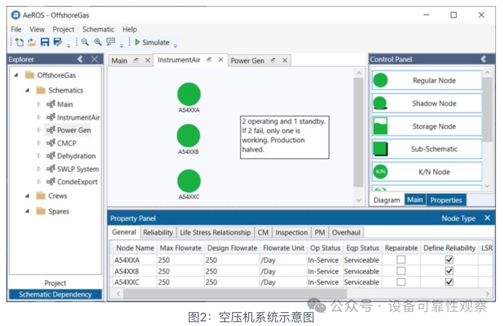Click the New project toolbar icon
This screenshot has height=326, width=503.
pyautogui.click(x=19, y=42)
